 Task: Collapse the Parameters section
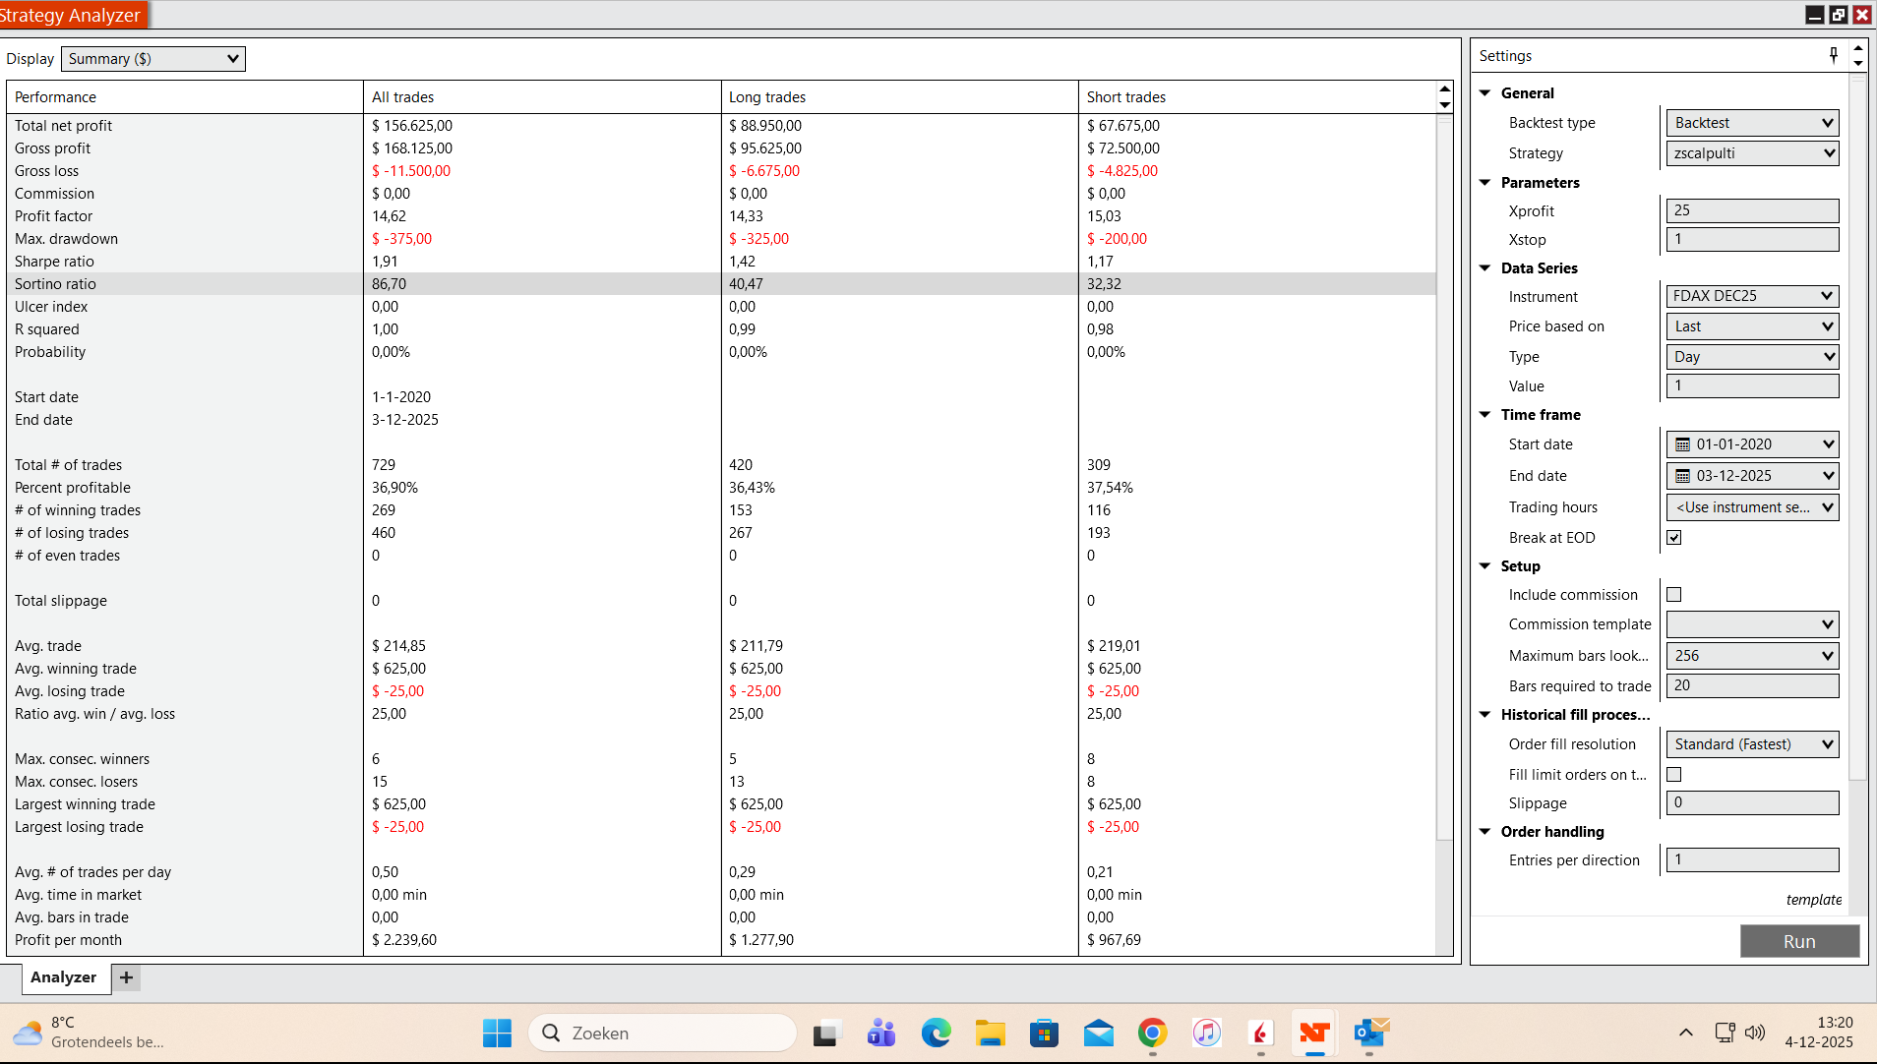click(1485, 183)
